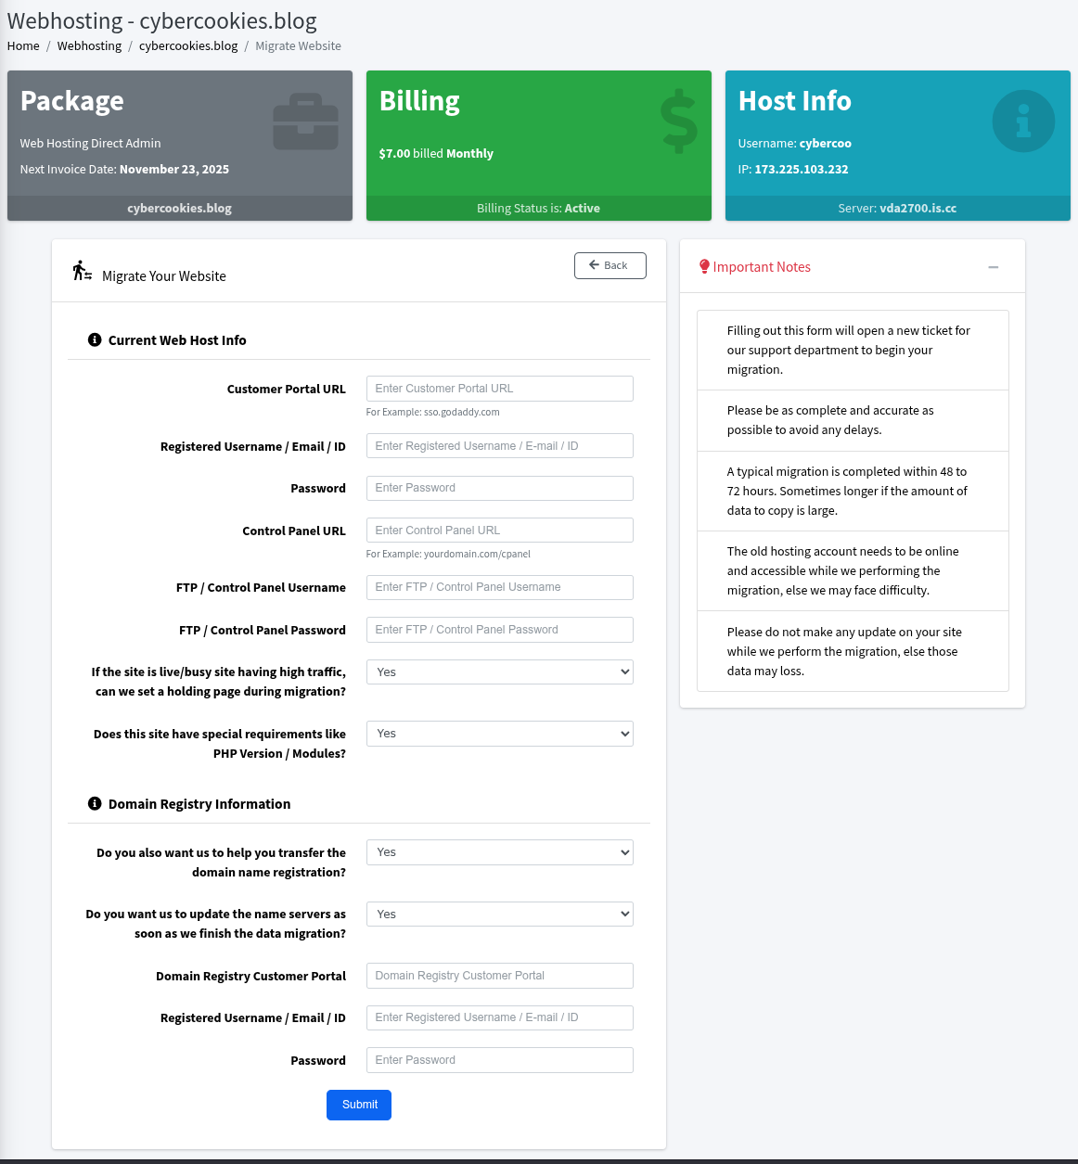Open the PHP Version / Modules requirements dropdown
The image size is (1078, 1164).
499,734
